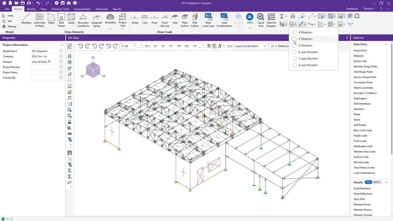Open the Drawing Tools tab
The width and height of the screenshot is (393, 221).
[x=60, y=9]
